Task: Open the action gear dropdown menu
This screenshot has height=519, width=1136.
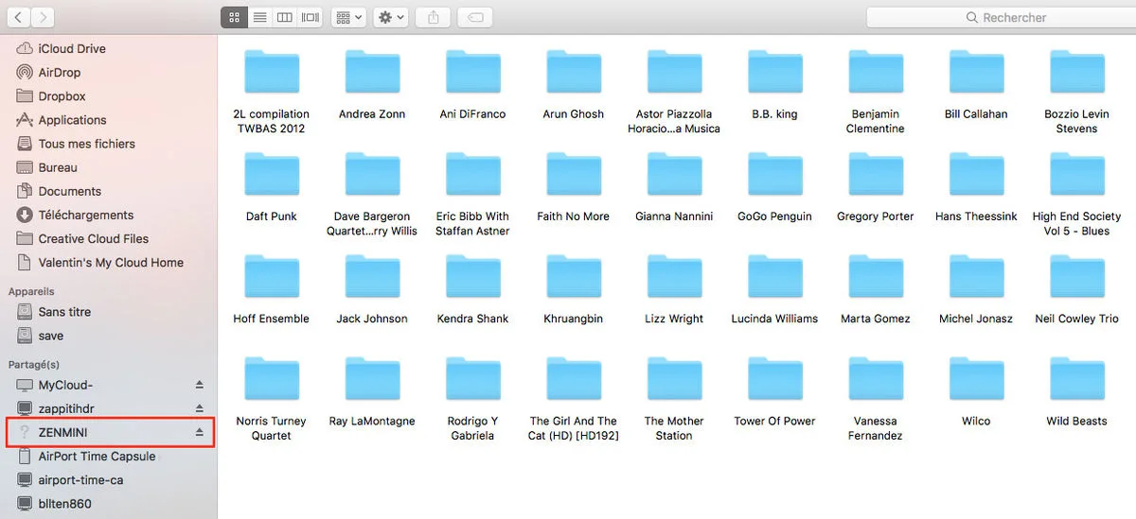Action: point(391,17)
